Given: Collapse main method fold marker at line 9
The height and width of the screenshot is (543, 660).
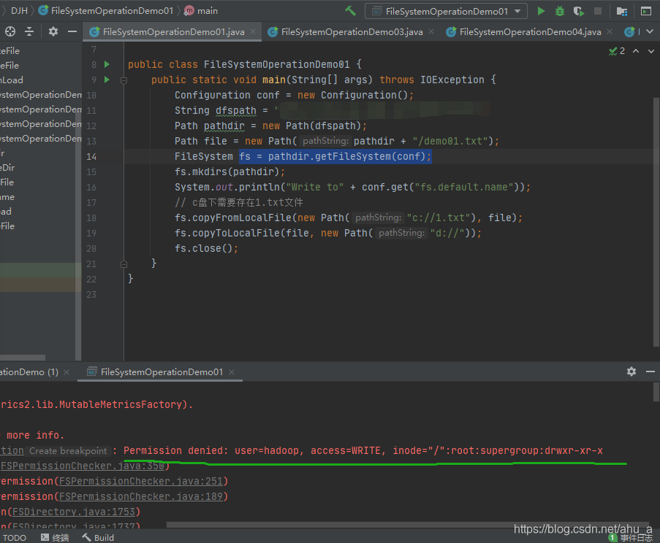Looking at the screenshot, I should 124,80.
